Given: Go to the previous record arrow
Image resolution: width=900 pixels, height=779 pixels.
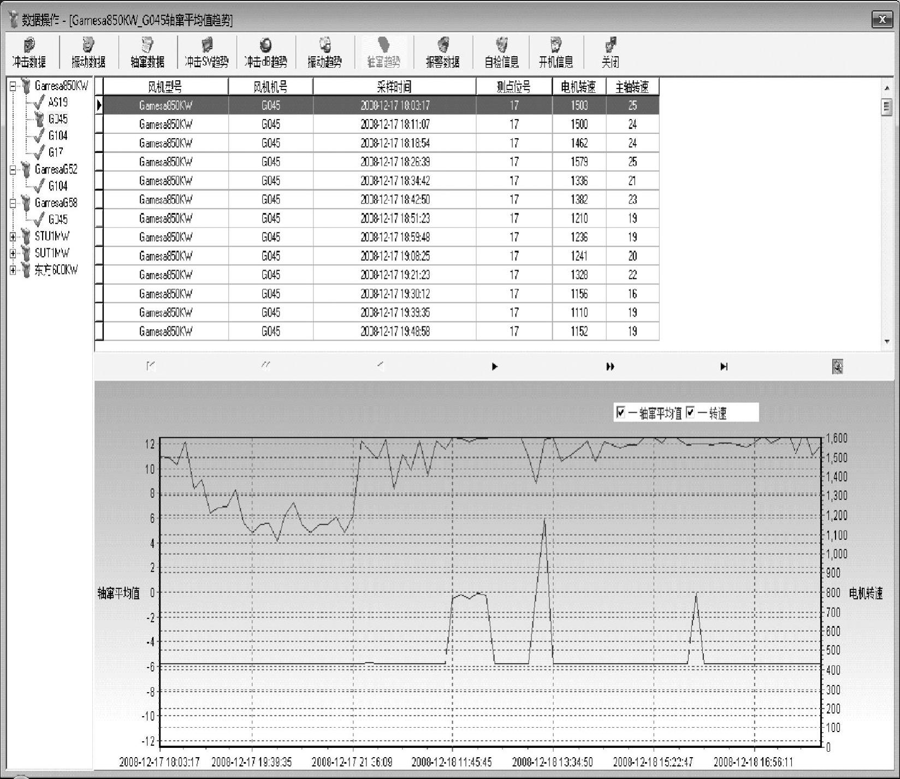Looking at the screenshot, I should coord(381,366).
